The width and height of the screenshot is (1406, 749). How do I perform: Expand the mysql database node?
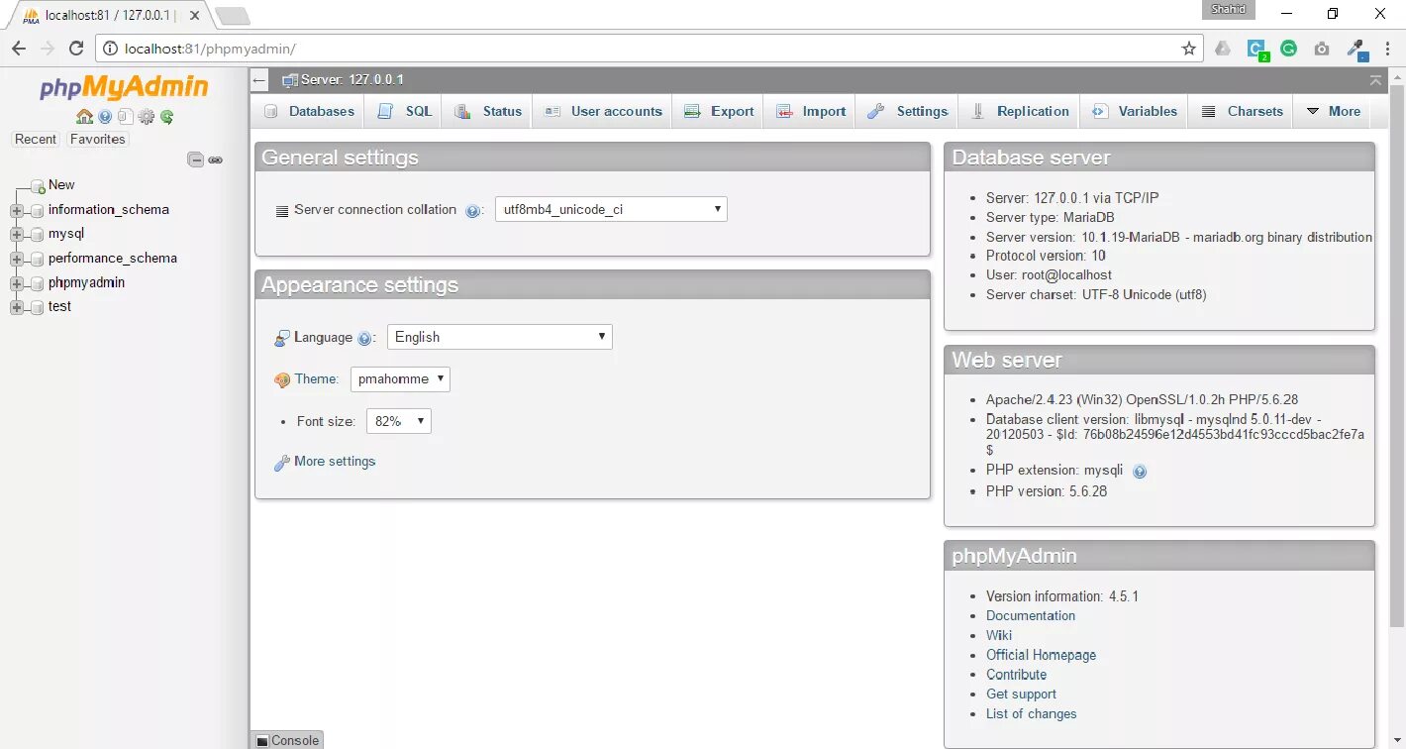(17, 235)
